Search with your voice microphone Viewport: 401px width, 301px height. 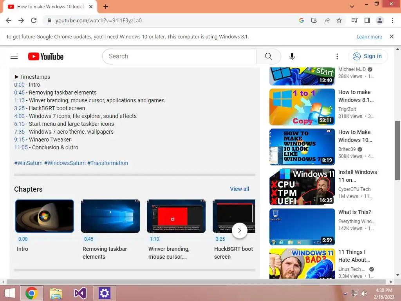[292, 56]
